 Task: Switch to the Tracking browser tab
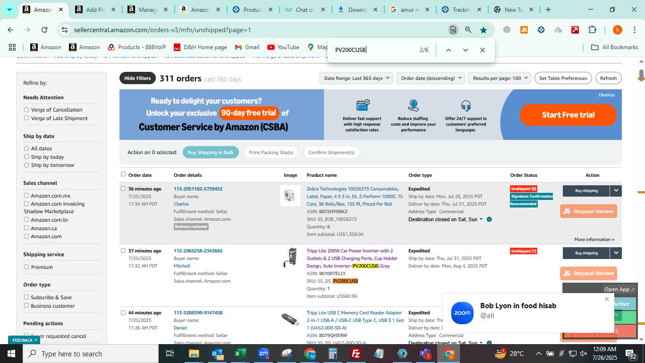pyautogui.click(x=460, y=9)
